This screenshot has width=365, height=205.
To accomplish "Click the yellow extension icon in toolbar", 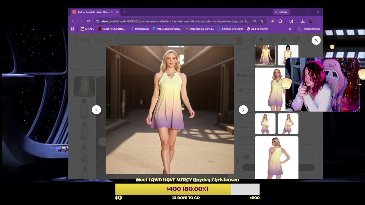I will click(x=273, y=21).
